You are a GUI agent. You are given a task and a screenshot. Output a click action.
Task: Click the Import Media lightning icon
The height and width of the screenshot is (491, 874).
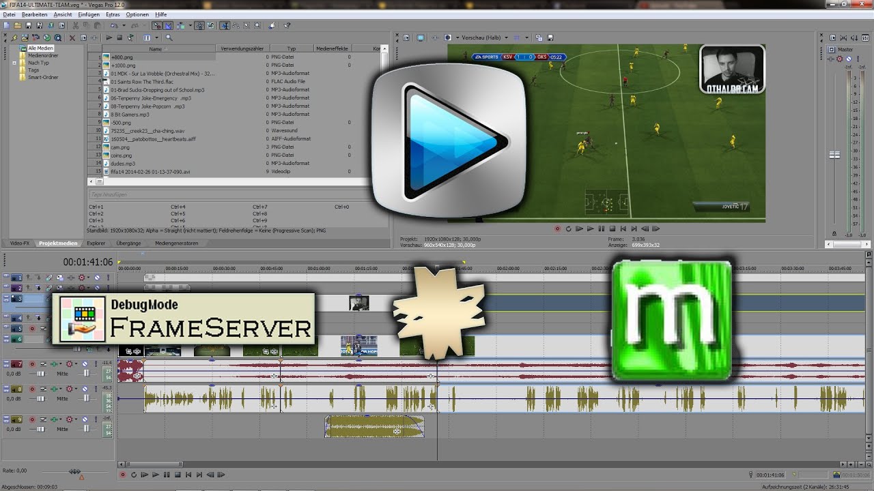(x=14, y=38)
